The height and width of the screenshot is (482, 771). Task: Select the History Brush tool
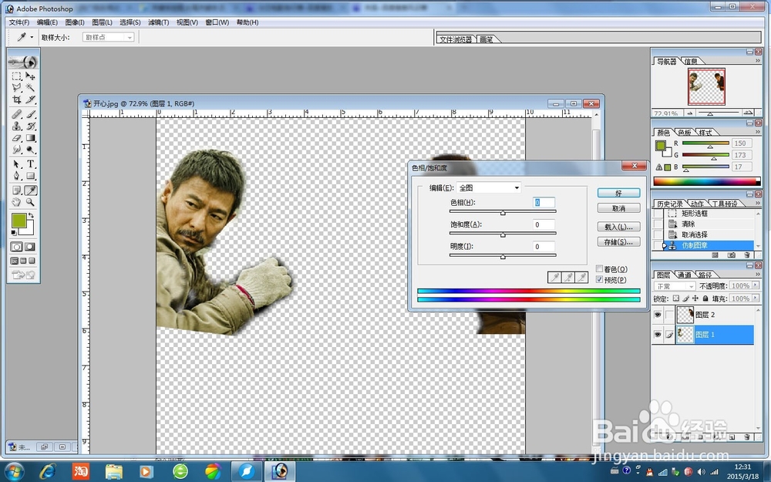(x=31, y=126)
